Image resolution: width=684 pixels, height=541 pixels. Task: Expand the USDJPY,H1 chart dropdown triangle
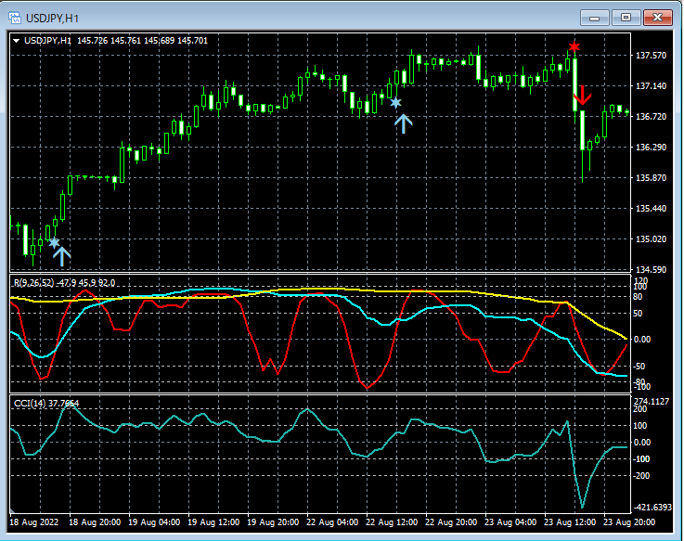[x=17, y=41]
